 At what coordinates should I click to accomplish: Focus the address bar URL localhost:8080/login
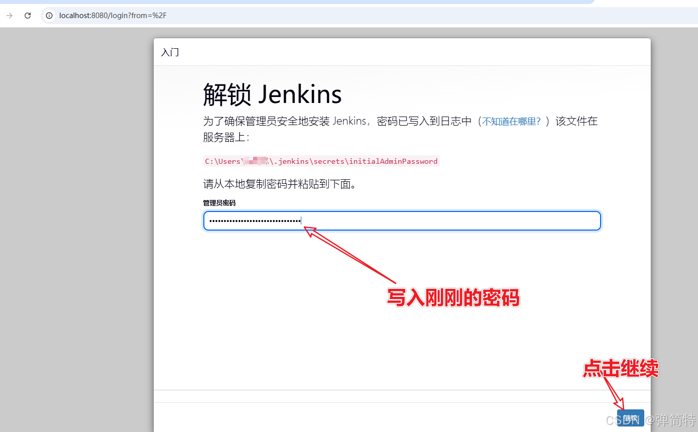[113, 16]
